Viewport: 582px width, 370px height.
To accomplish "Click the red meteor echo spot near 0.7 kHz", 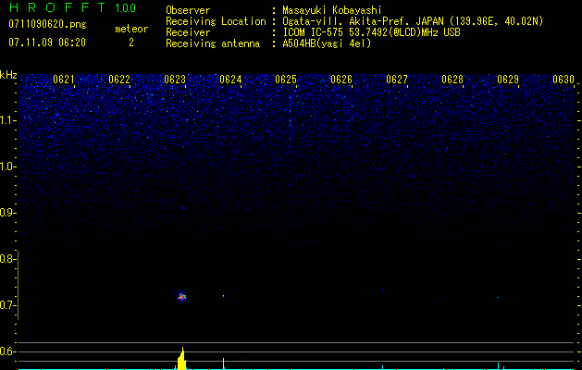I will (x=181, y=296).
